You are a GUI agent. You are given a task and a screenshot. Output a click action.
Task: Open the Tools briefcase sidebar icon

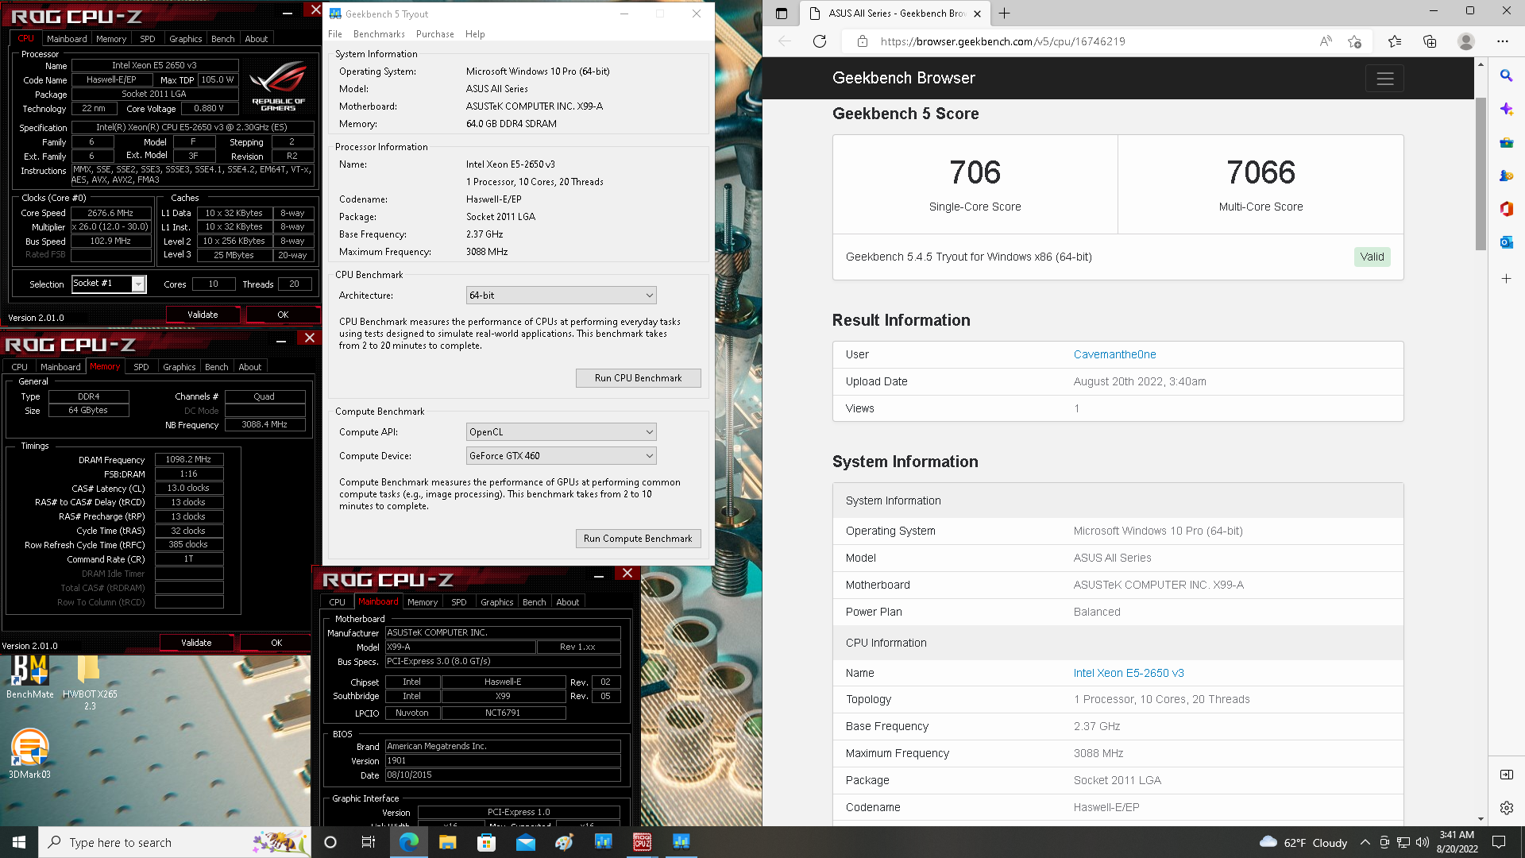1506,142
